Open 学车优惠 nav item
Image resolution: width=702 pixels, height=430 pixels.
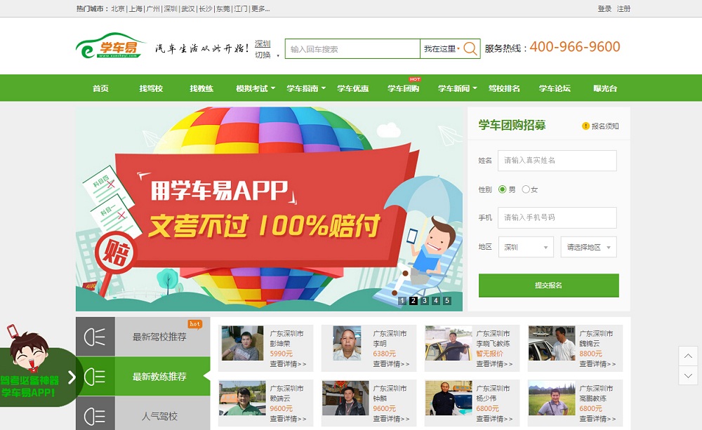tap(353, 88)
